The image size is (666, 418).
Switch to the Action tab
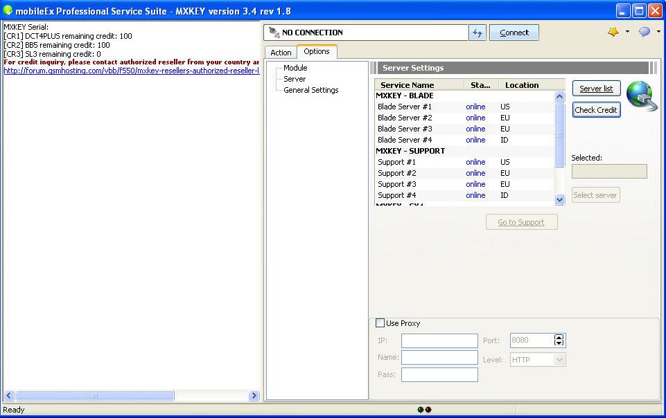(x=281, y=53)
